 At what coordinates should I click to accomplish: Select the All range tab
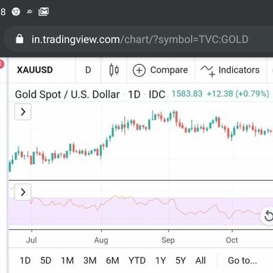pyautogui.click(x=201, y=261)
